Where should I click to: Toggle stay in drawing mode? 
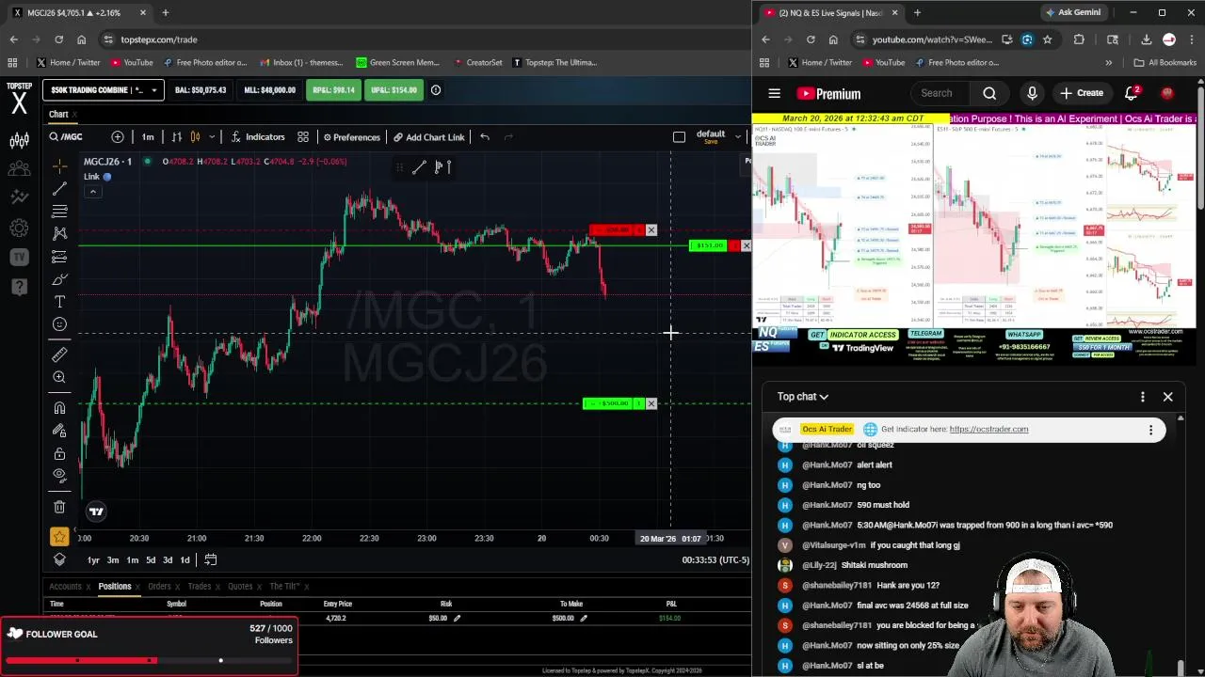pos(59,430)
